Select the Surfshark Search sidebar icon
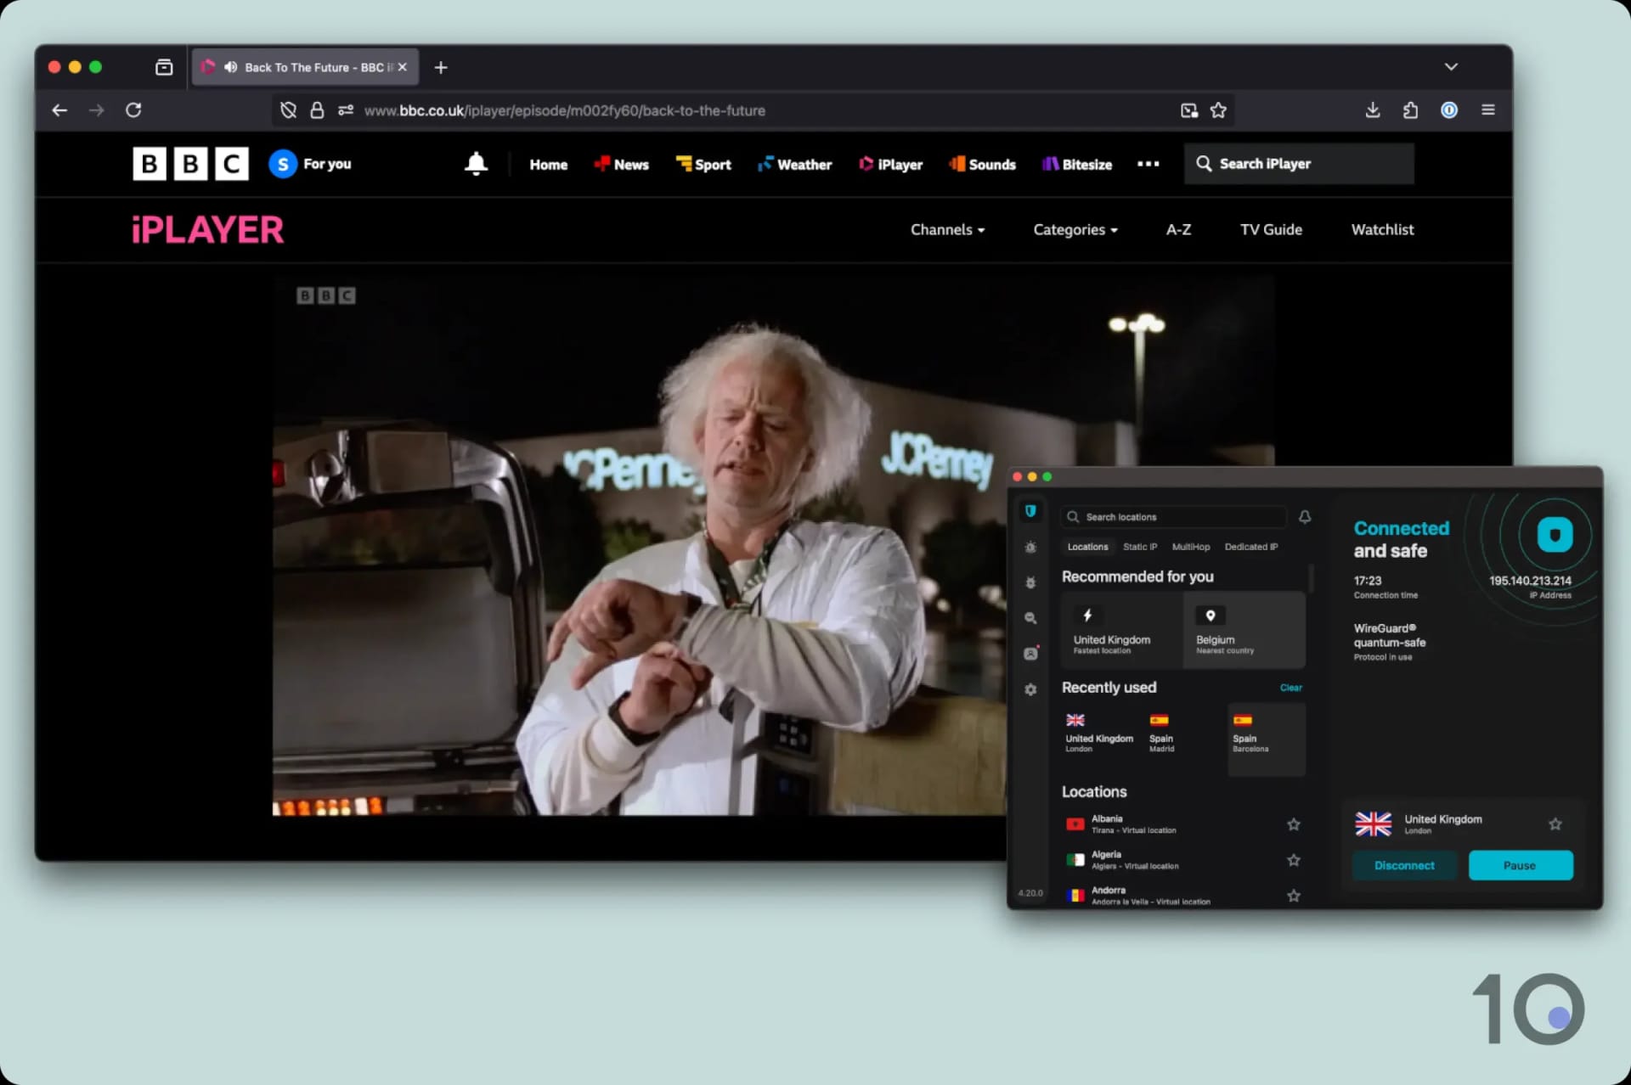The image size is (1631, 1085). 1030,618
